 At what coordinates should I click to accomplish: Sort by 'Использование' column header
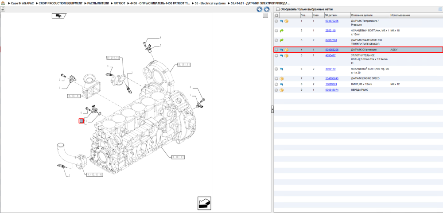[400, 15]
